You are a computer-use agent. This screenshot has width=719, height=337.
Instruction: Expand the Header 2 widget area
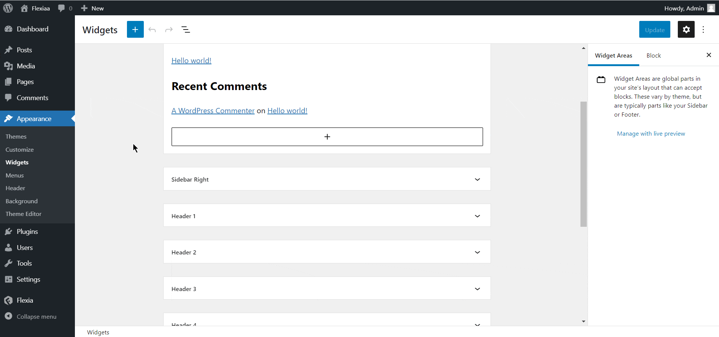477,252
